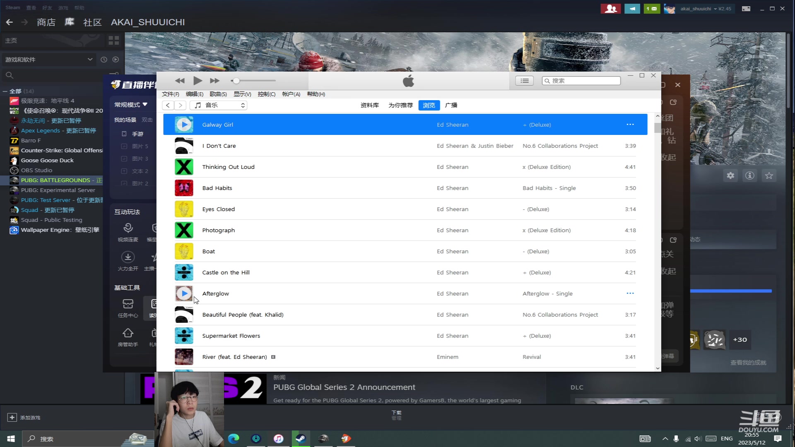Image resolution: width=795 pixels, height=447 pixels.
Task: Click the iTunes search field
Action: pos(581,81)
